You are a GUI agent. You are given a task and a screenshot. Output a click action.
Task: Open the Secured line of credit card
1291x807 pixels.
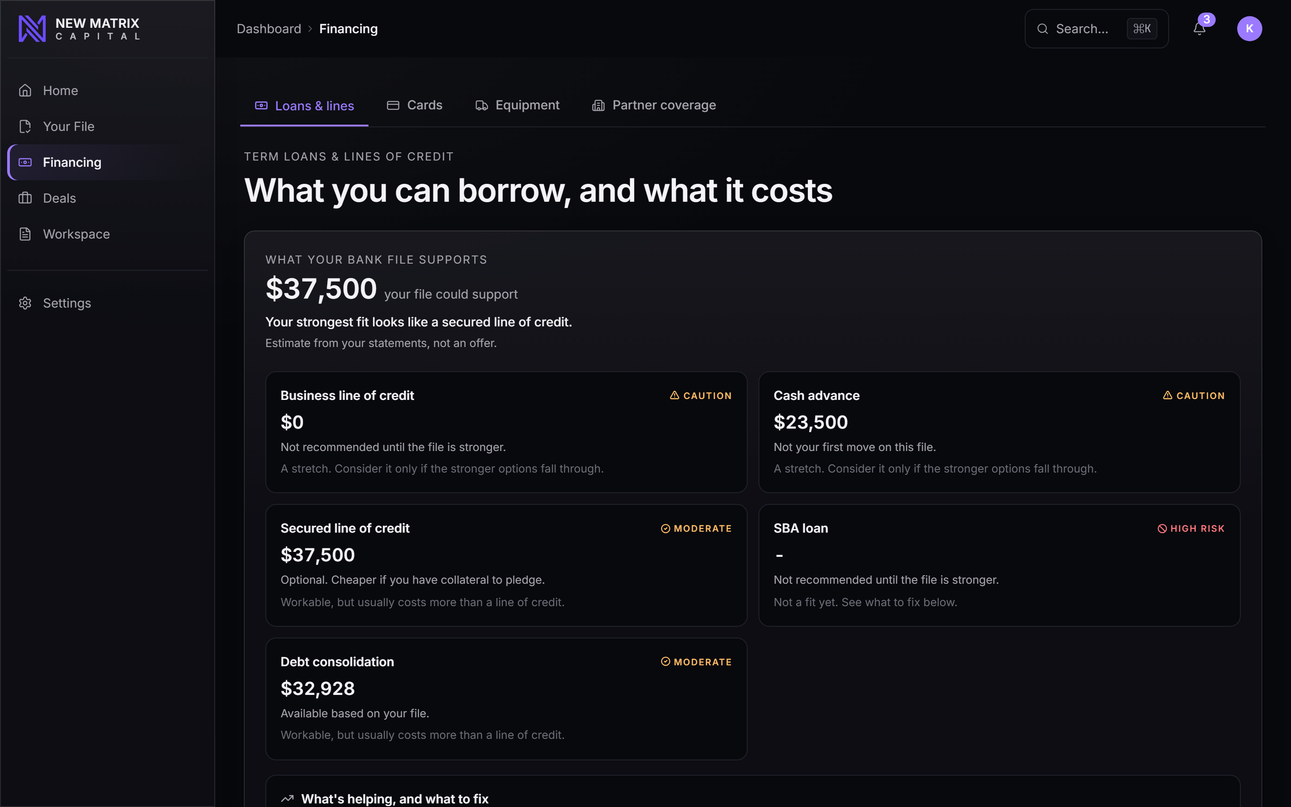point(506,565)
